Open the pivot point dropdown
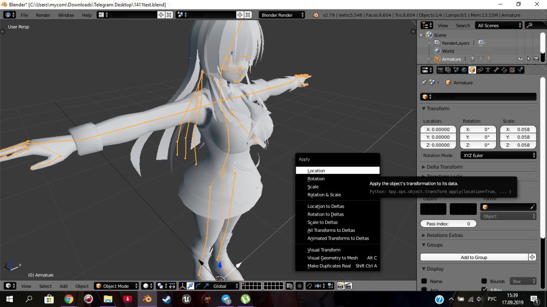547x307 pixels. pos(162,286)
